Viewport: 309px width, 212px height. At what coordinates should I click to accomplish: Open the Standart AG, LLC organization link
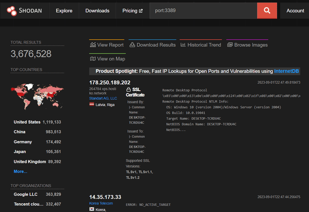[103, 98]
